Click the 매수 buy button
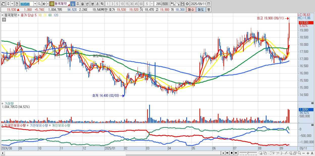Image resolution: width=315 pixels, height=156 pixels. tap(191, 10)
